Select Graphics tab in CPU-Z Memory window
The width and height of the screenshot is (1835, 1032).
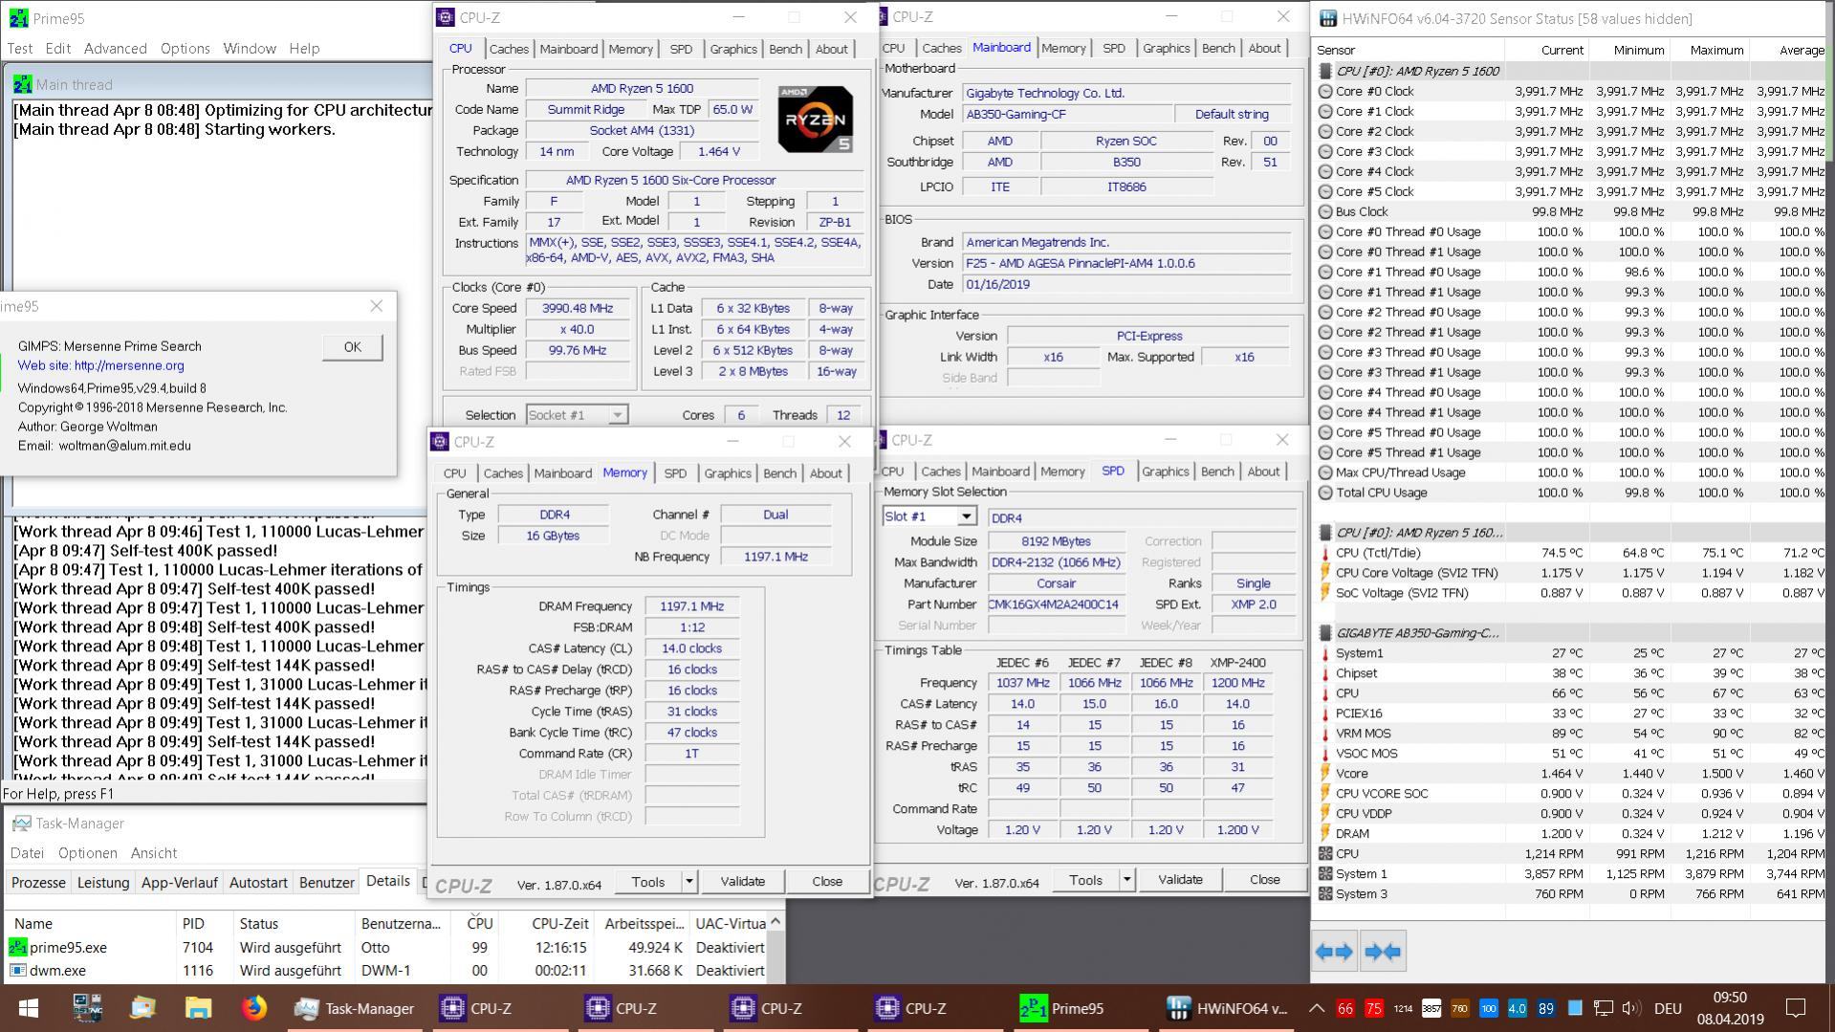click(728, 473)
